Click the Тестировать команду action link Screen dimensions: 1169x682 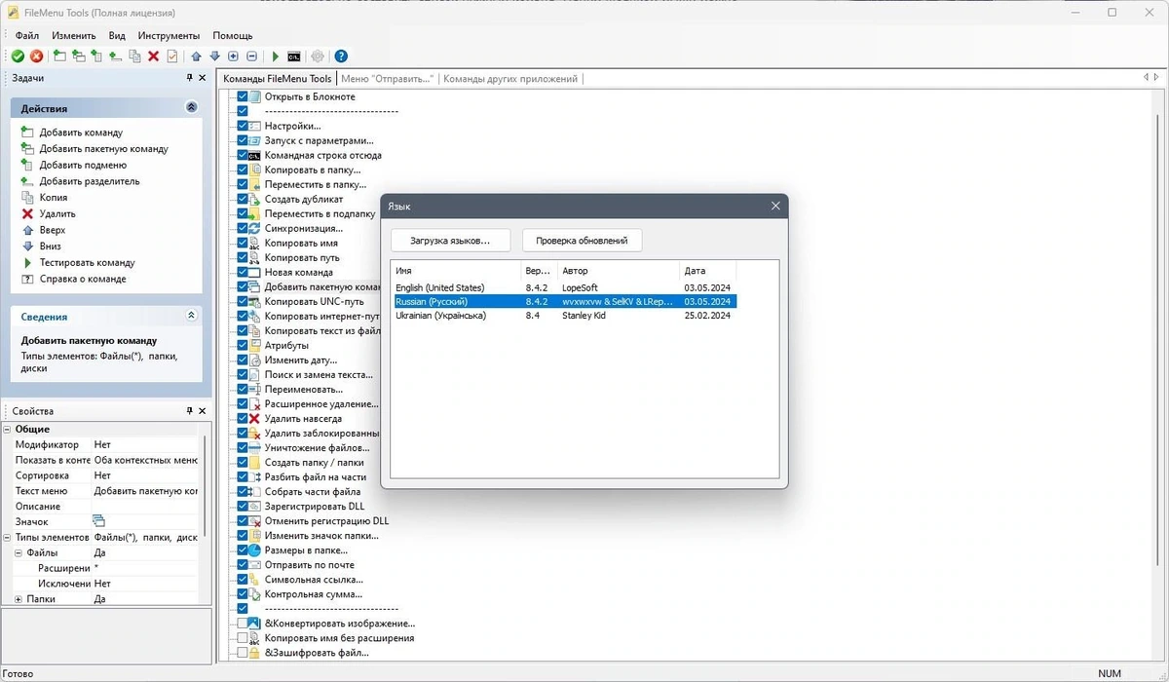pyautogui.click(x=87, y=262)
